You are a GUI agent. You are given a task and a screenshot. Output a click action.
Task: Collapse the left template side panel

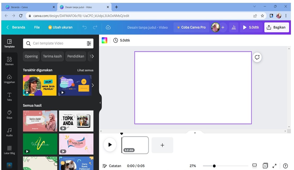click(100, 103)
